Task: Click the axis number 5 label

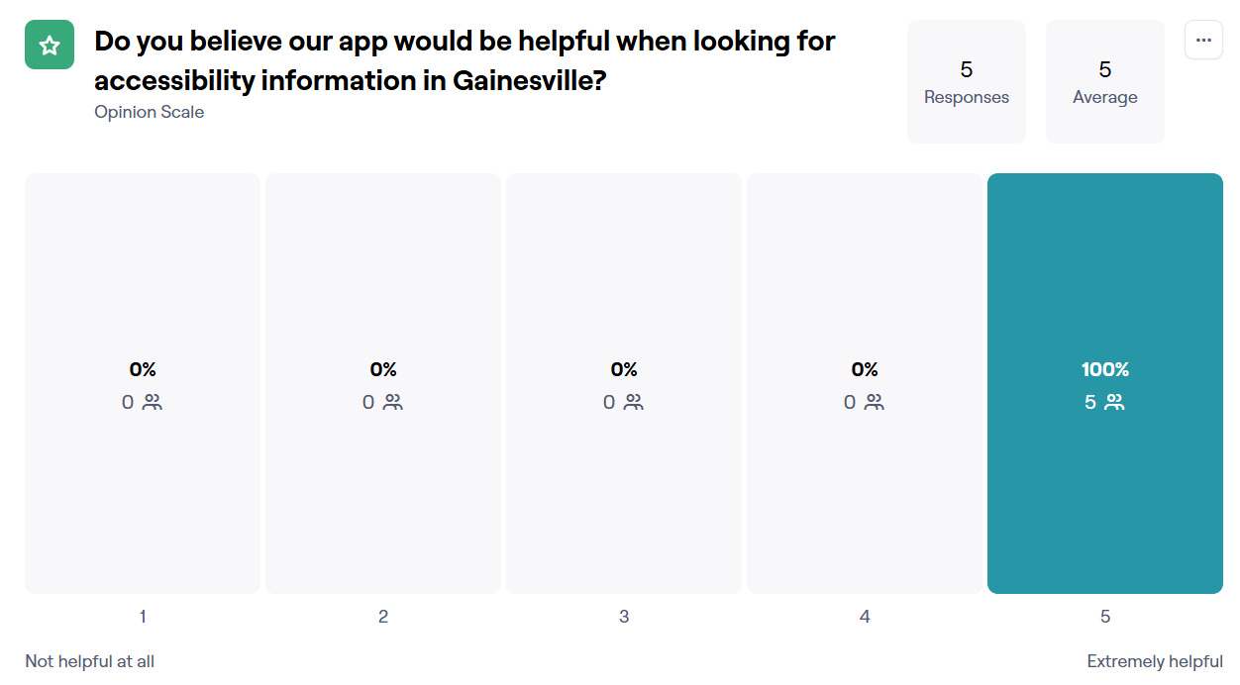Action: [x=1105, y=617]
